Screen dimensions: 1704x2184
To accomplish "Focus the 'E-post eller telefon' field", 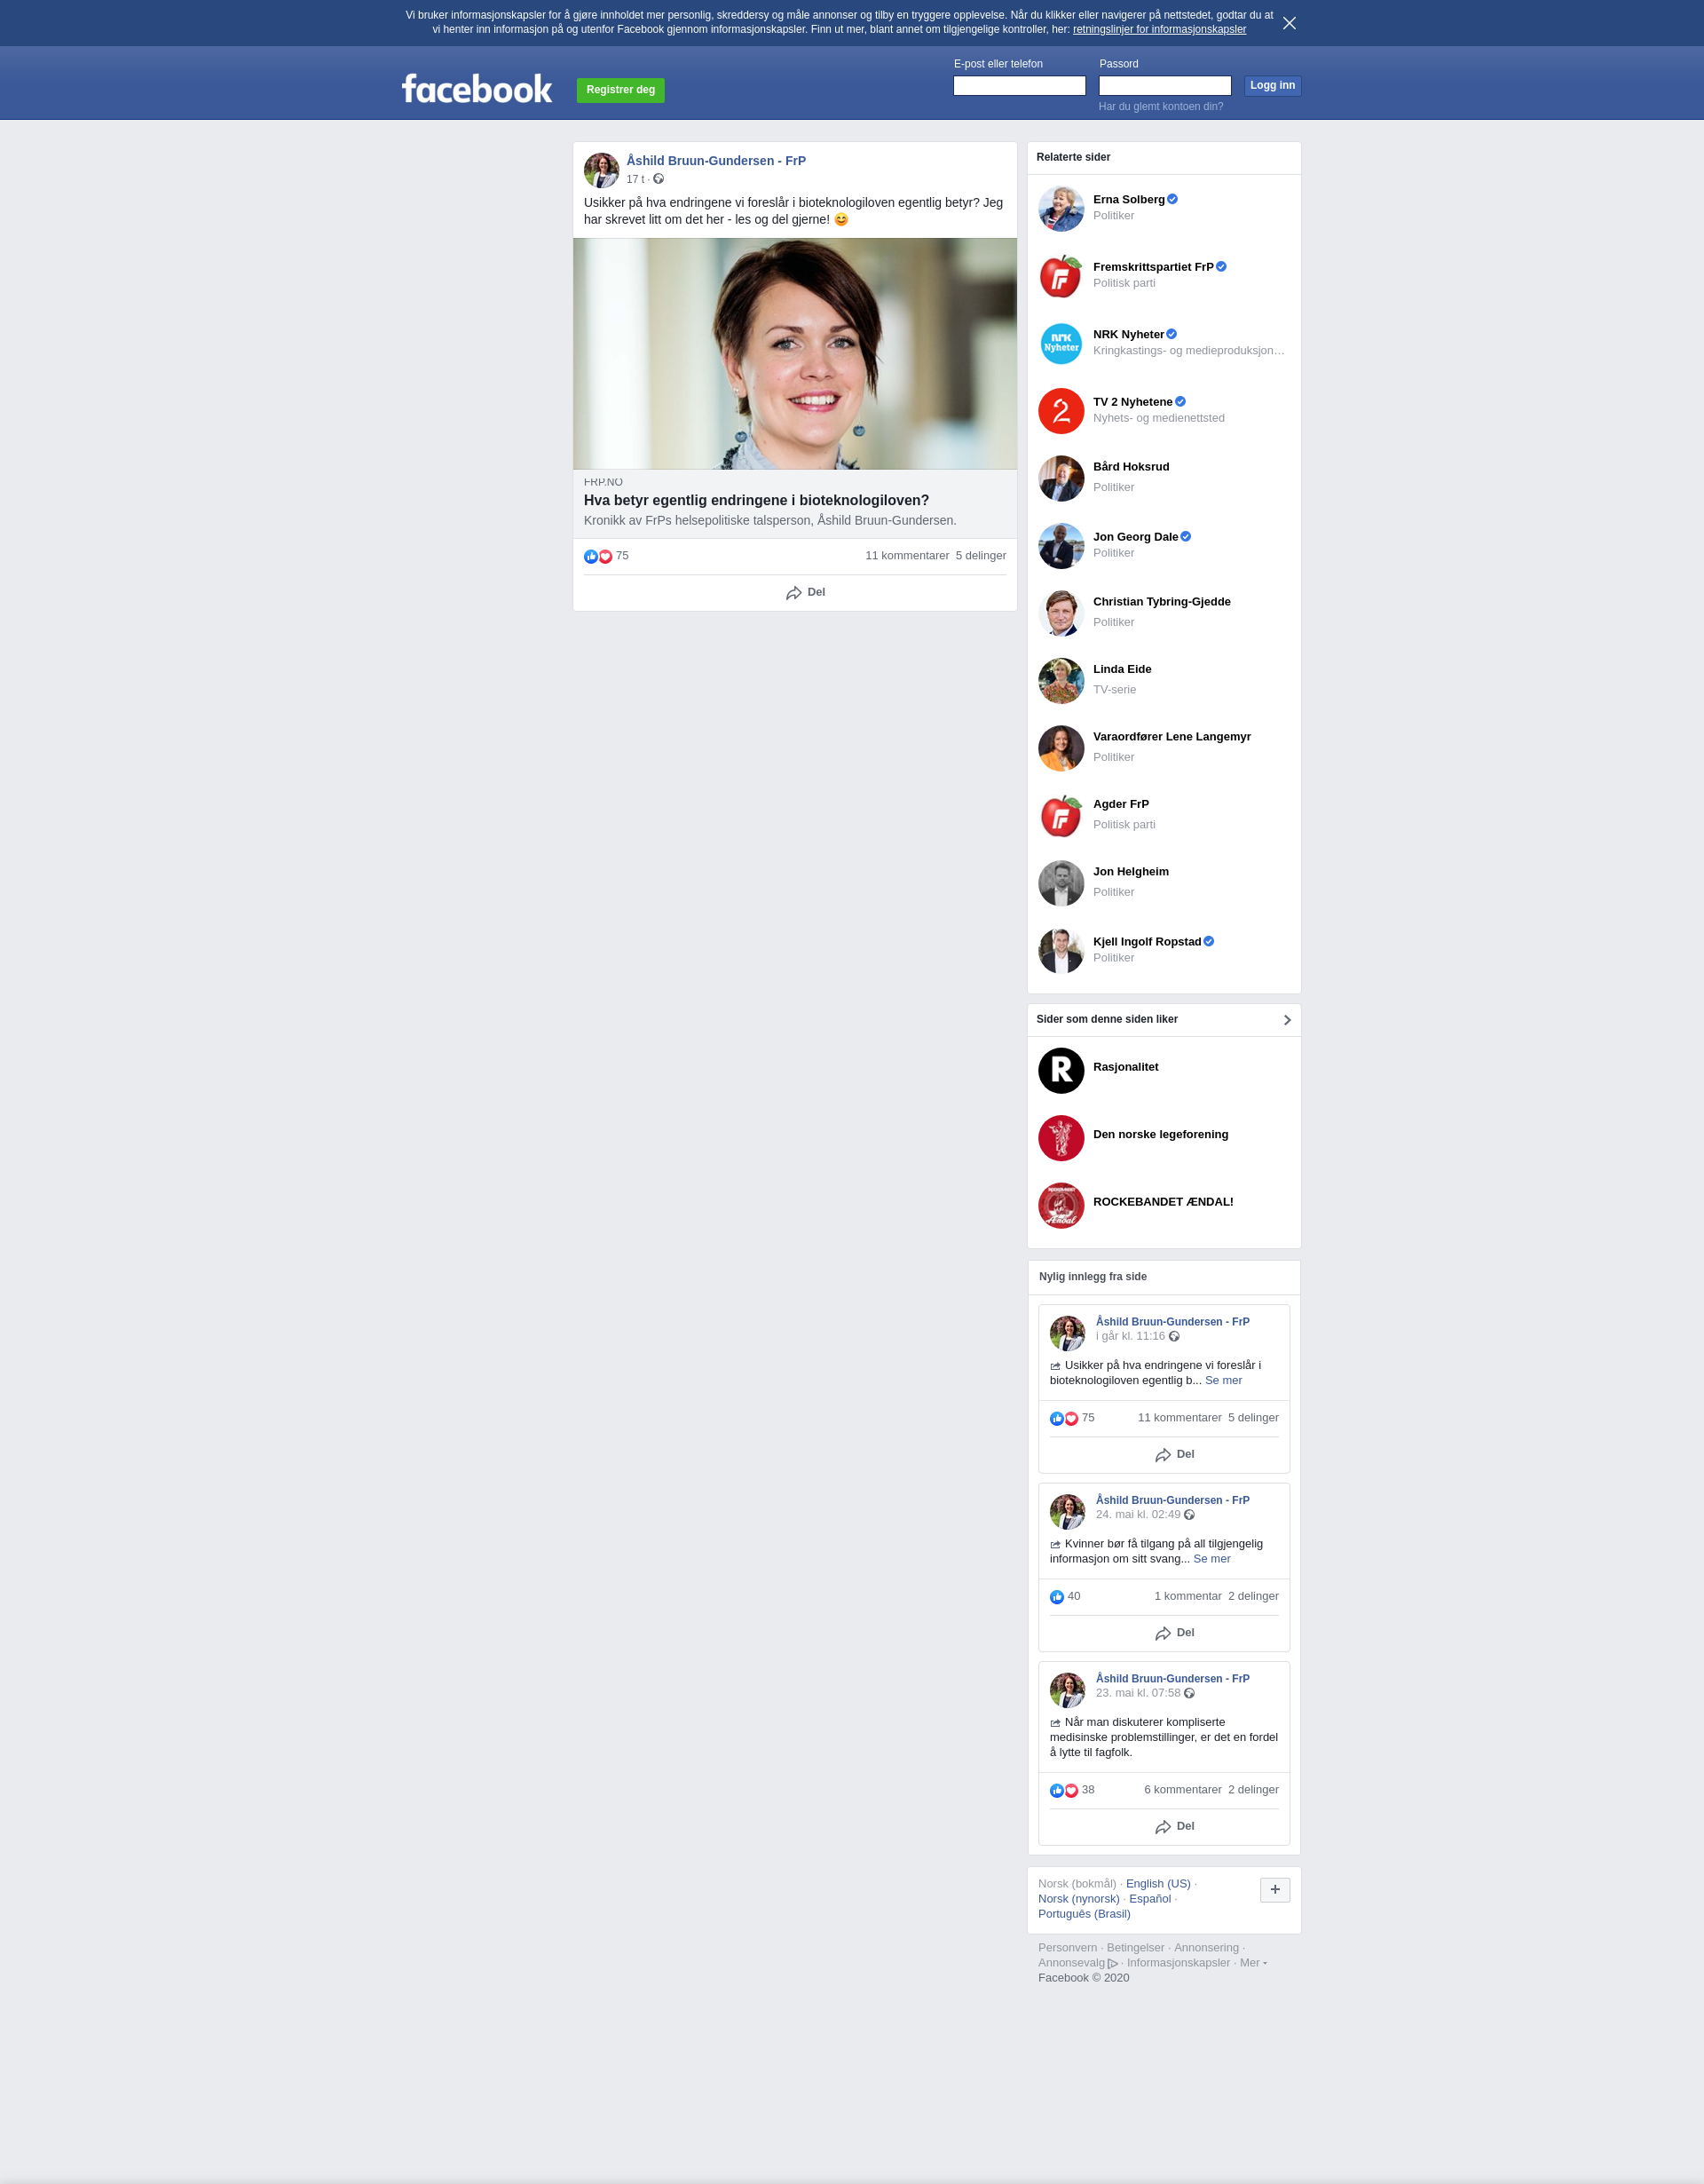I will [1018, 86].
